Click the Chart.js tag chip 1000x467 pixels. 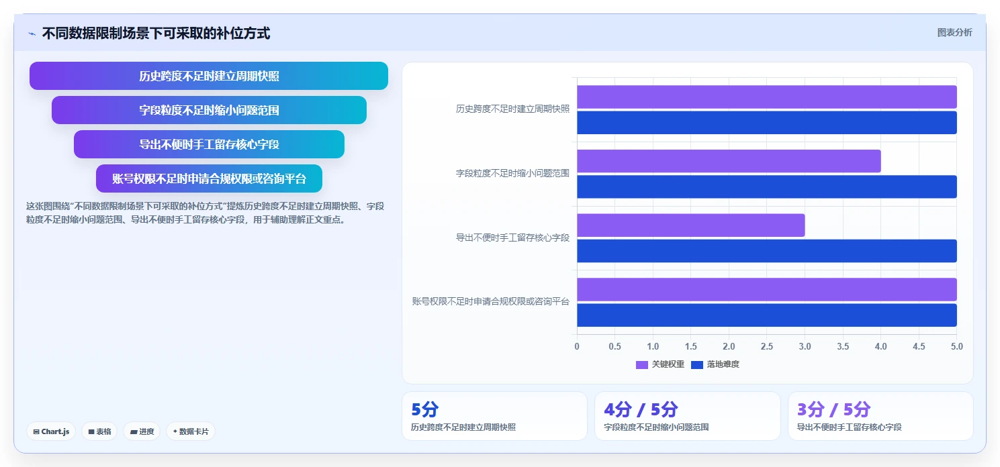click(51, 431)
